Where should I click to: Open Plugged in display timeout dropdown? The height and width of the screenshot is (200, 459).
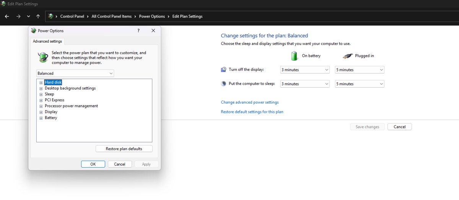pyautogui.click(x=360, y=70)
